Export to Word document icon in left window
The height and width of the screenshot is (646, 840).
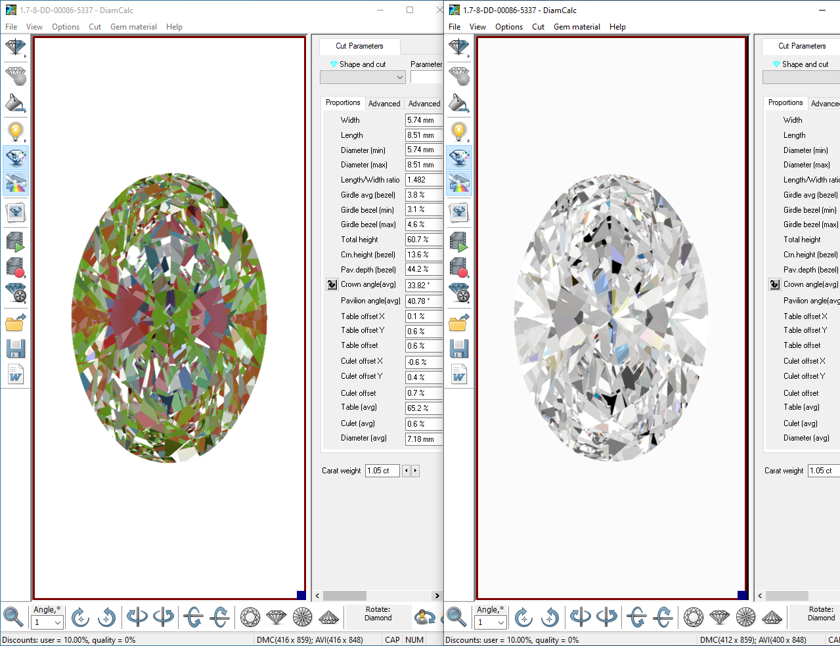15,374
